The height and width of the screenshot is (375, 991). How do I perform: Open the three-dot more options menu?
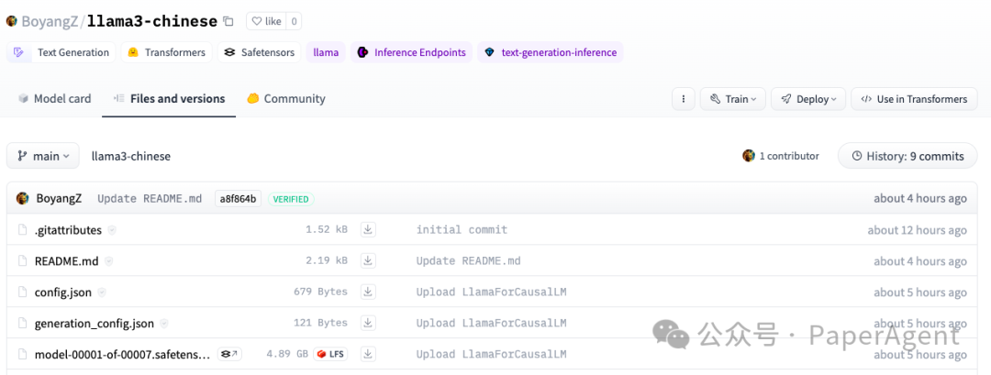pyautogui.click(x=684, y=99)
